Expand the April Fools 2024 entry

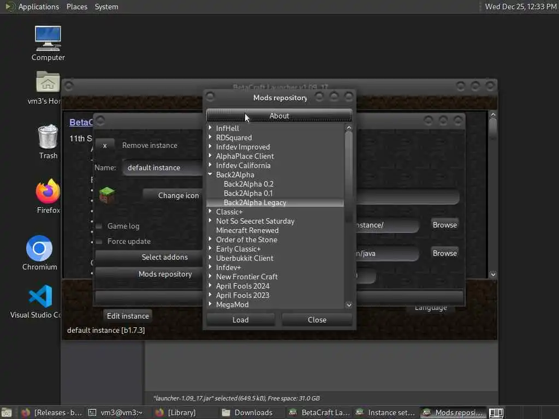pos(210,285)
